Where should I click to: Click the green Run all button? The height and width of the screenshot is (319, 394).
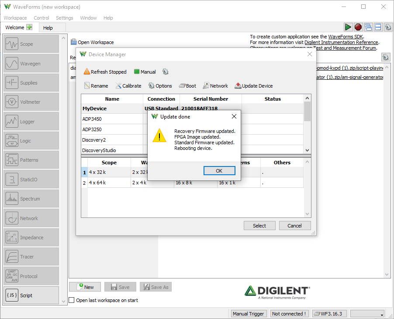348,27
